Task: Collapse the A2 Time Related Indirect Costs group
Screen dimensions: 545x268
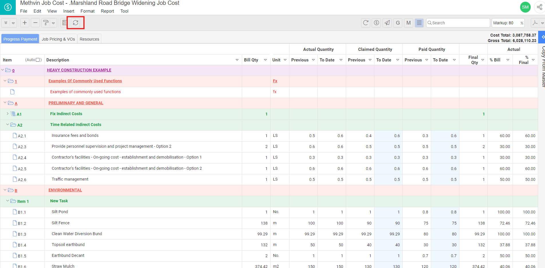Action: [x=7, y=125]
